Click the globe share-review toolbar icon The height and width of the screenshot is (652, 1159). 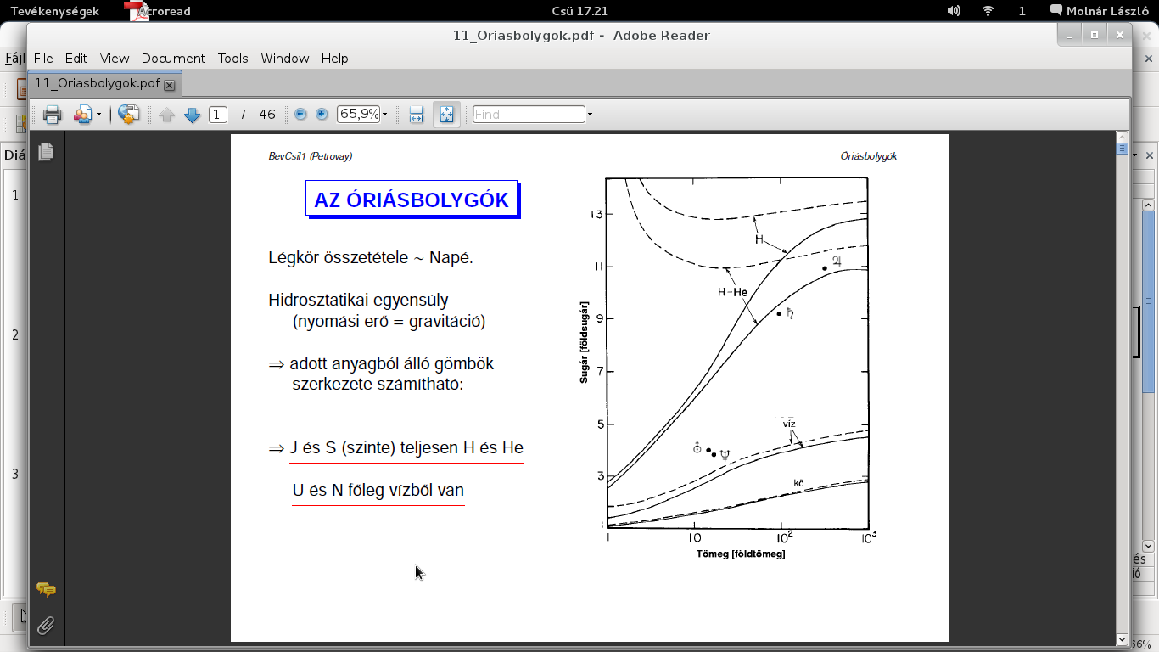click(x=129, y=115)
